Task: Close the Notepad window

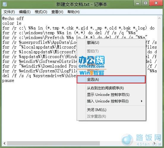Action: [x=156, y=3]
